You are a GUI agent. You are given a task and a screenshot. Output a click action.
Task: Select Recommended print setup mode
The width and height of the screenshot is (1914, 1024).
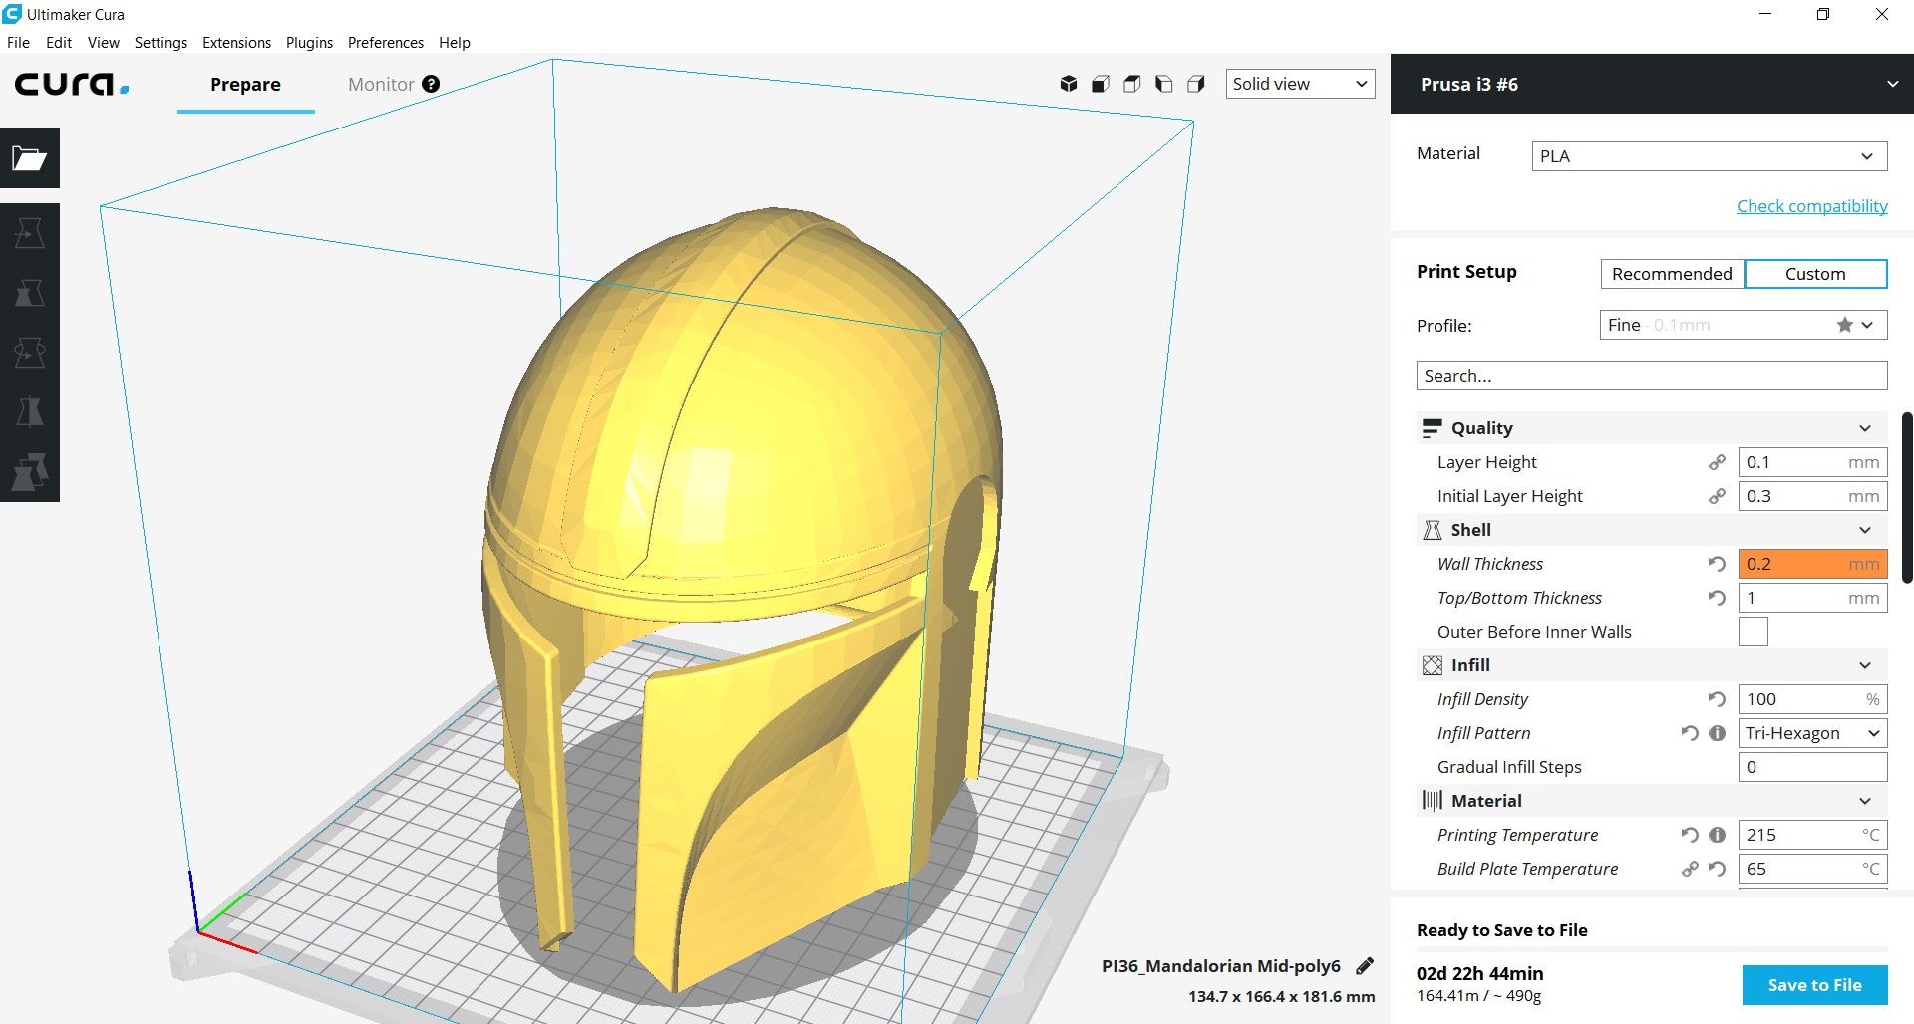pos(1672,274)
